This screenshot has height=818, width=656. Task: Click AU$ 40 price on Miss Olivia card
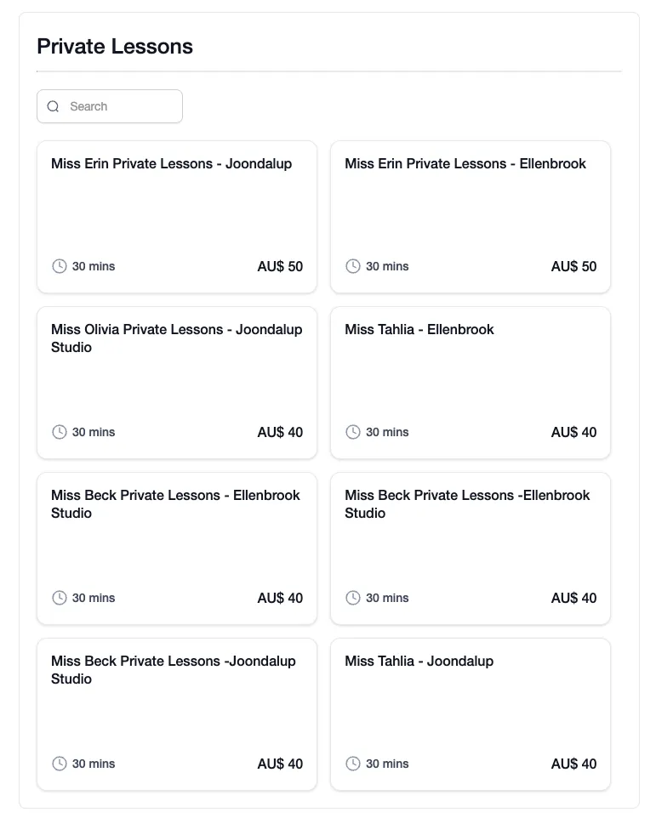click(x=280, y=432)
